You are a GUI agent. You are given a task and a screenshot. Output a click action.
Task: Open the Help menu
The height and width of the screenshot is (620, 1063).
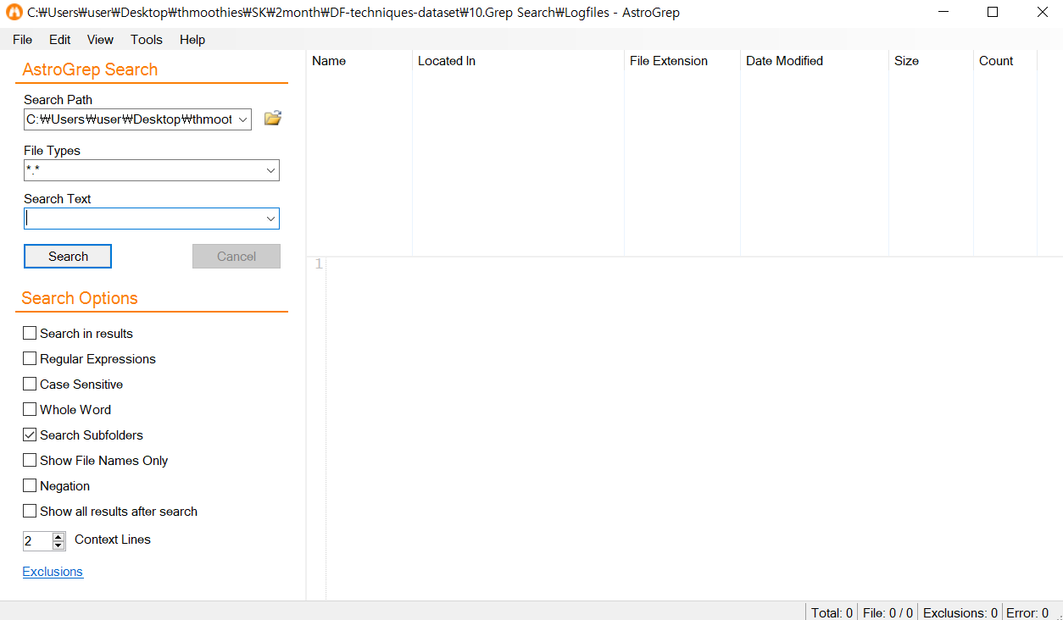tap(192, 40)
